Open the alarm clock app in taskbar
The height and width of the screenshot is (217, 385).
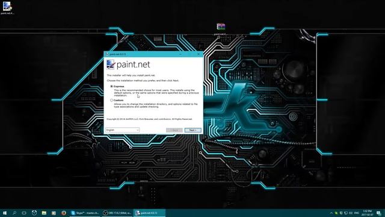click(34, 213)
